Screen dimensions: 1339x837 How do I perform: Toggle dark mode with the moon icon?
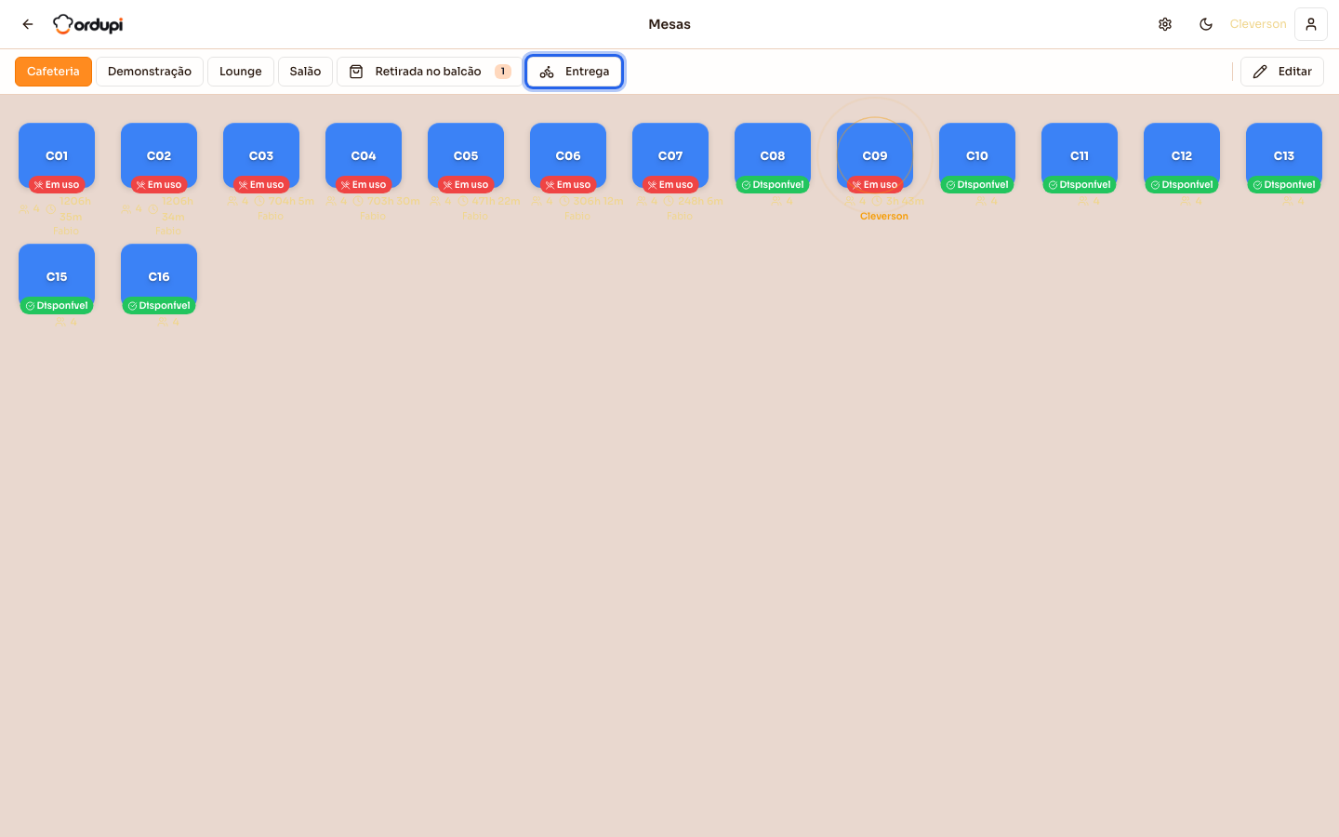[1206, 24]
